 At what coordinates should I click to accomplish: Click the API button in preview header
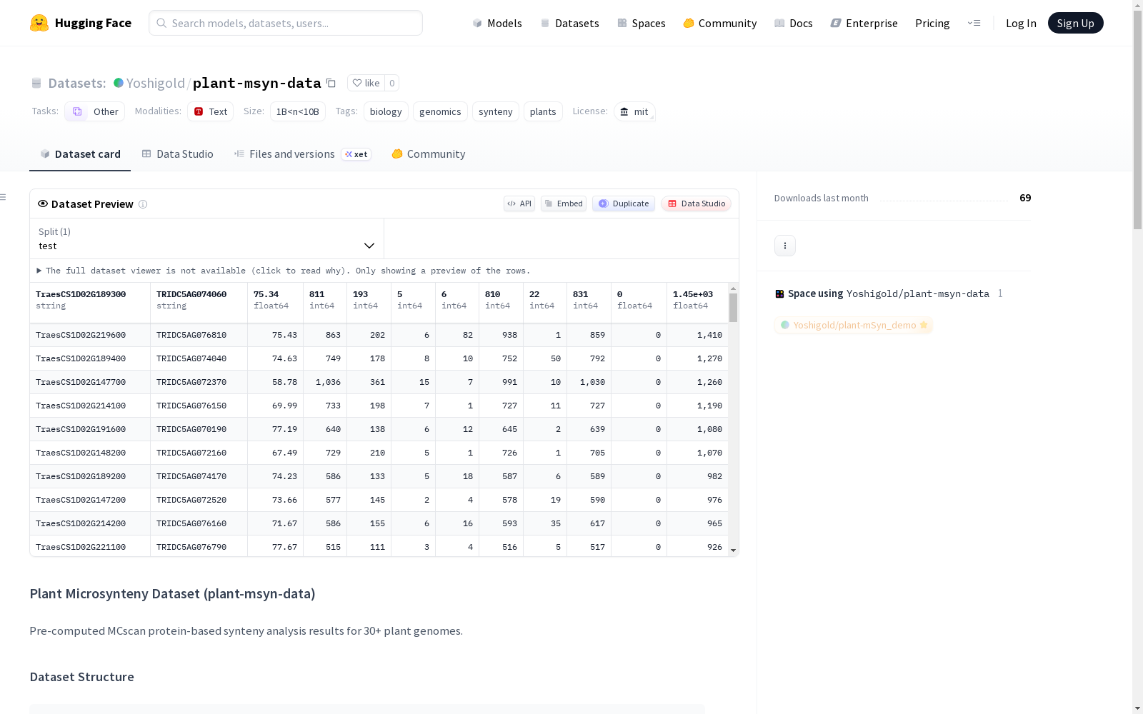click(x=519, y=203)
